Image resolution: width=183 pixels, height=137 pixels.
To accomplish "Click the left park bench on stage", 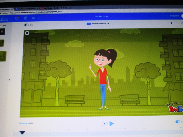I will click(x=75, y=100).
